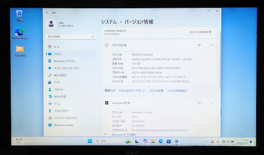Open アプリ settings page
264x155 pixels.
[x=71, y=82]
